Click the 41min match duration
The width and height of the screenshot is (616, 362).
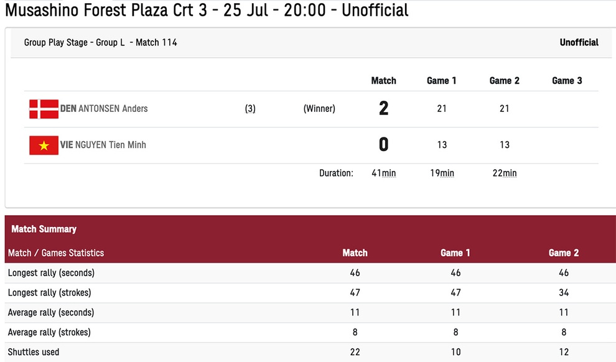pyautogui.click(x=383, y=173)
